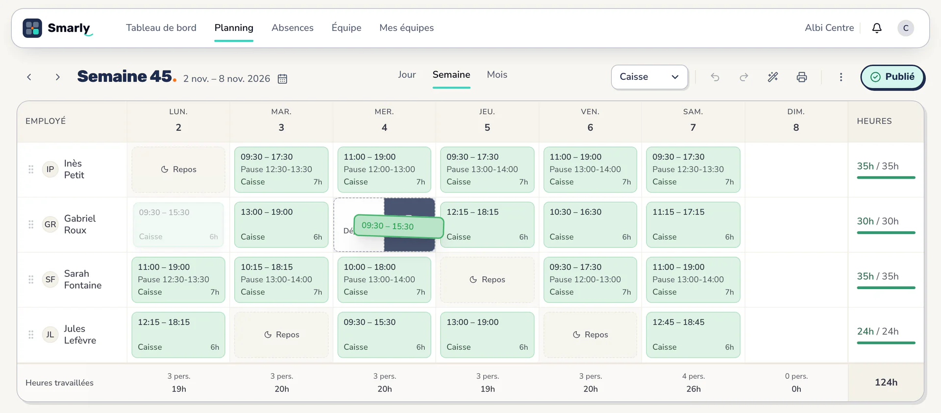941x413 pixels.
Task: Click the undo arrow icon
Action: point(715,77)
